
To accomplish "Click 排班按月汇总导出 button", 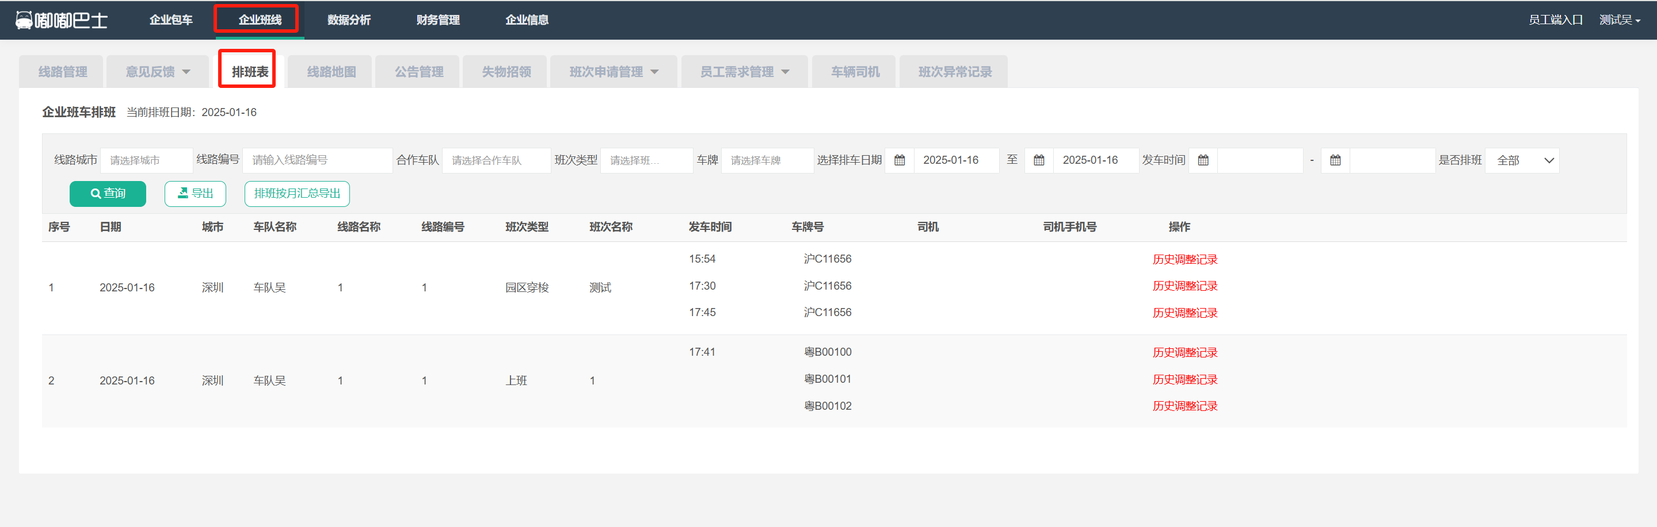I will [296, 194].
